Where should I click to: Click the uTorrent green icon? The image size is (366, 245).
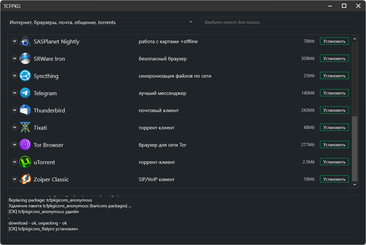point(25,162)
